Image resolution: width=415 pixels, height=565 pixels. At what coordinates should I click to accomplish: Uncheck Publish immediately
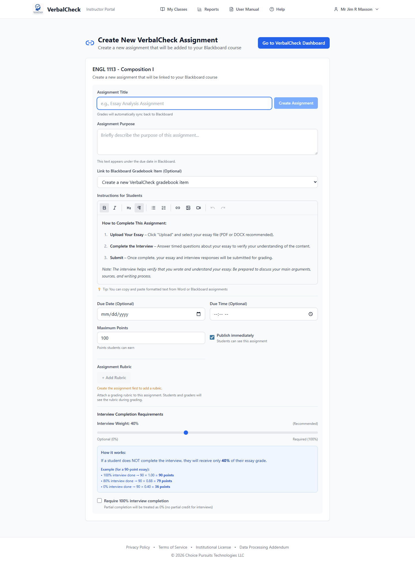click(x=212, y=337)
